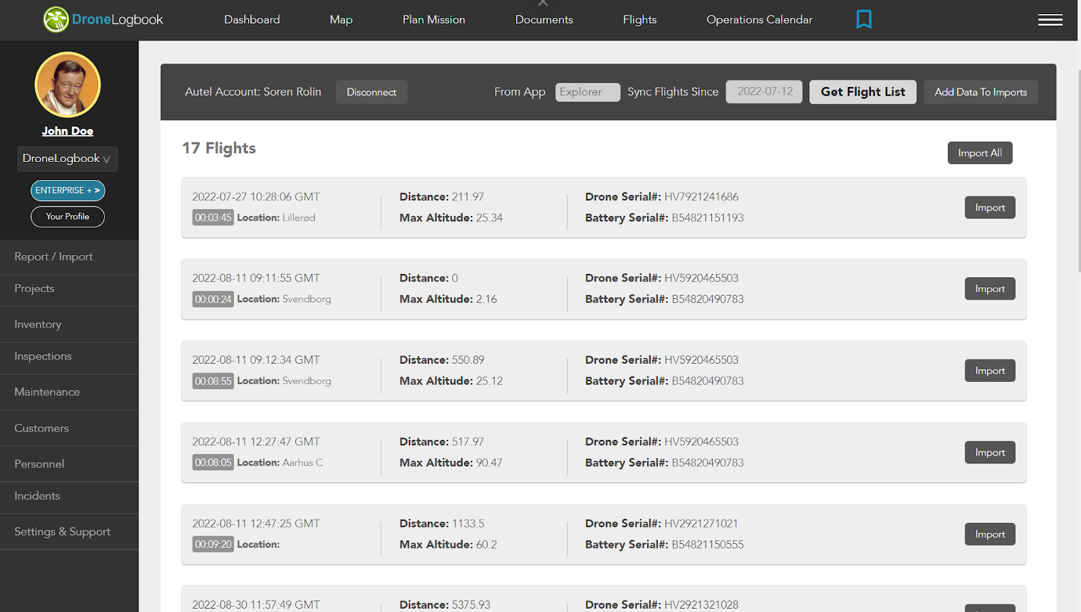Click the 2022-08-30 11:57:49 GMT timestamp
The image size is (1081, 612).
pyautogui.click(x=256, y=605)
